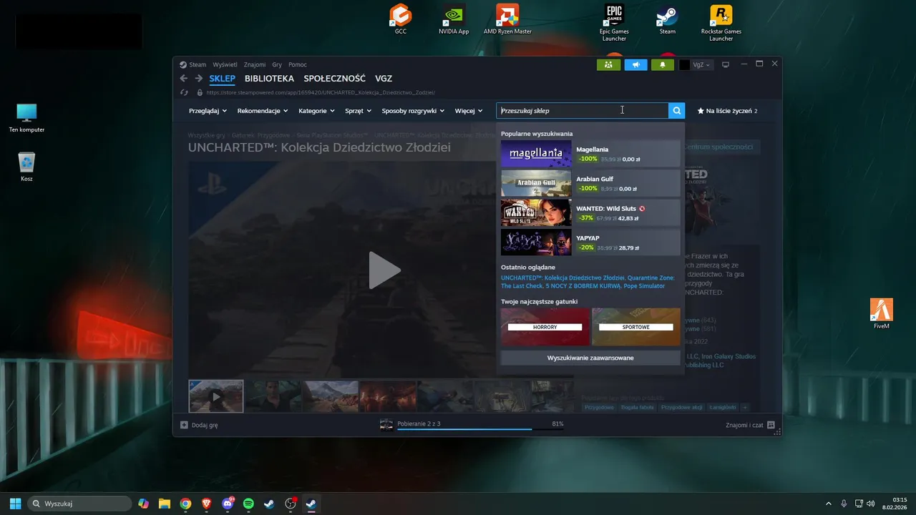Switch to the VGZ profile tab
916x515 pixels.
[x=384, y=79]
